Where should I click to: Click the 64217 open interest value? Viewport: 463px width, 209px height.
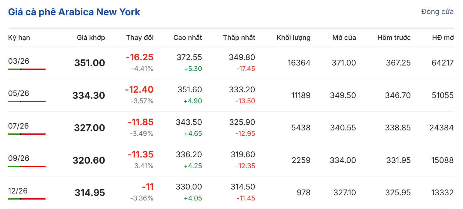pos(443,63)
